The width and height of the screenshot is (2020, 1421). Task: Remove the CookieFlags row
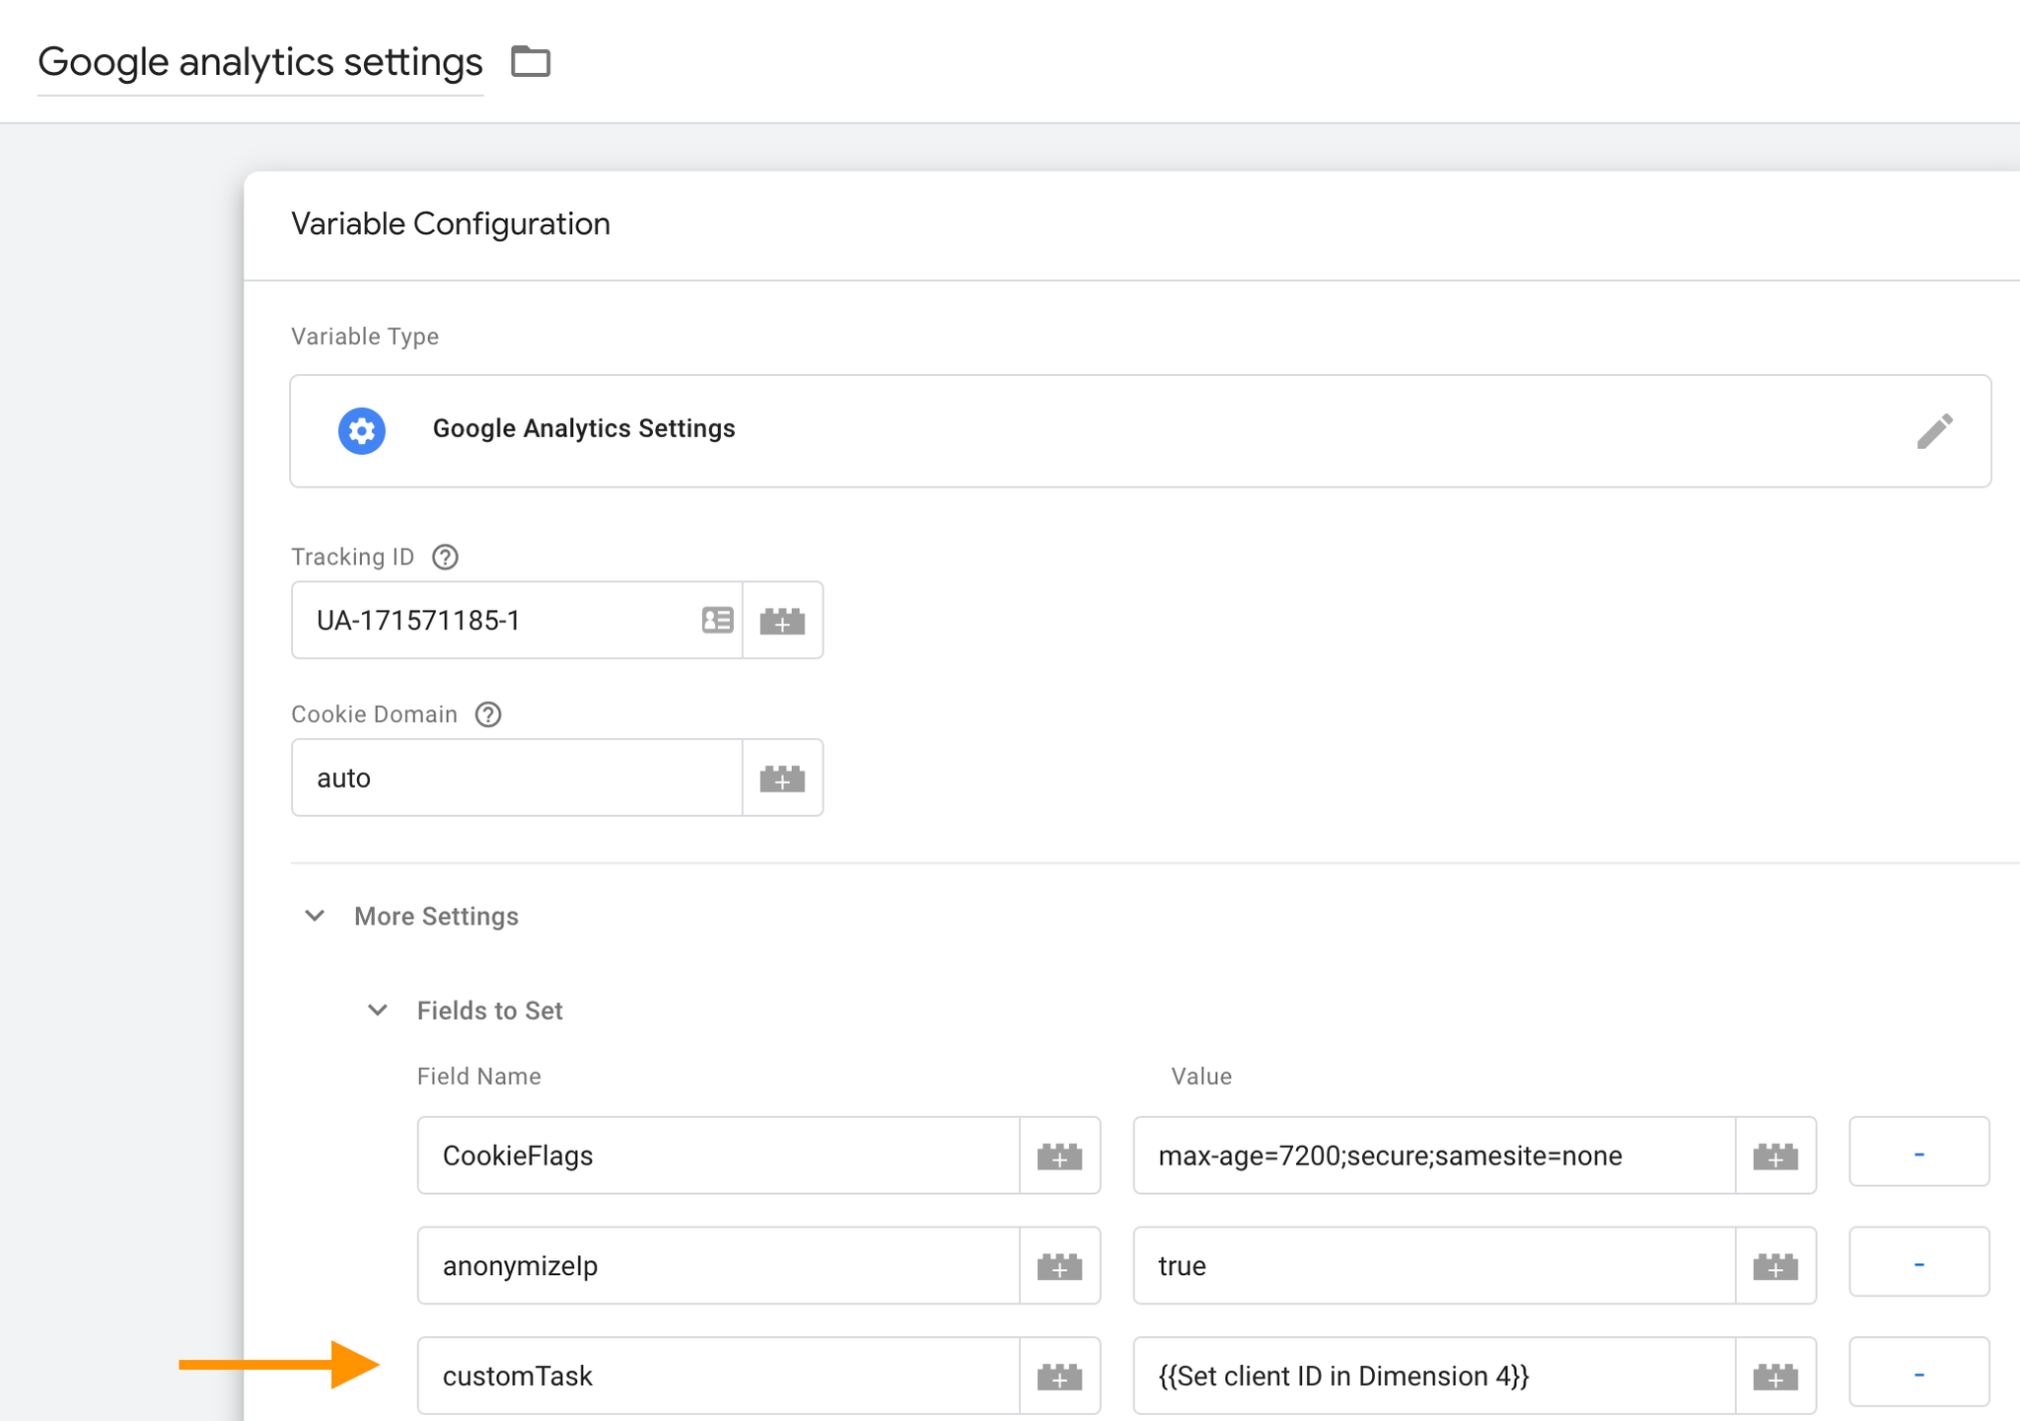coord(1919,1152)
